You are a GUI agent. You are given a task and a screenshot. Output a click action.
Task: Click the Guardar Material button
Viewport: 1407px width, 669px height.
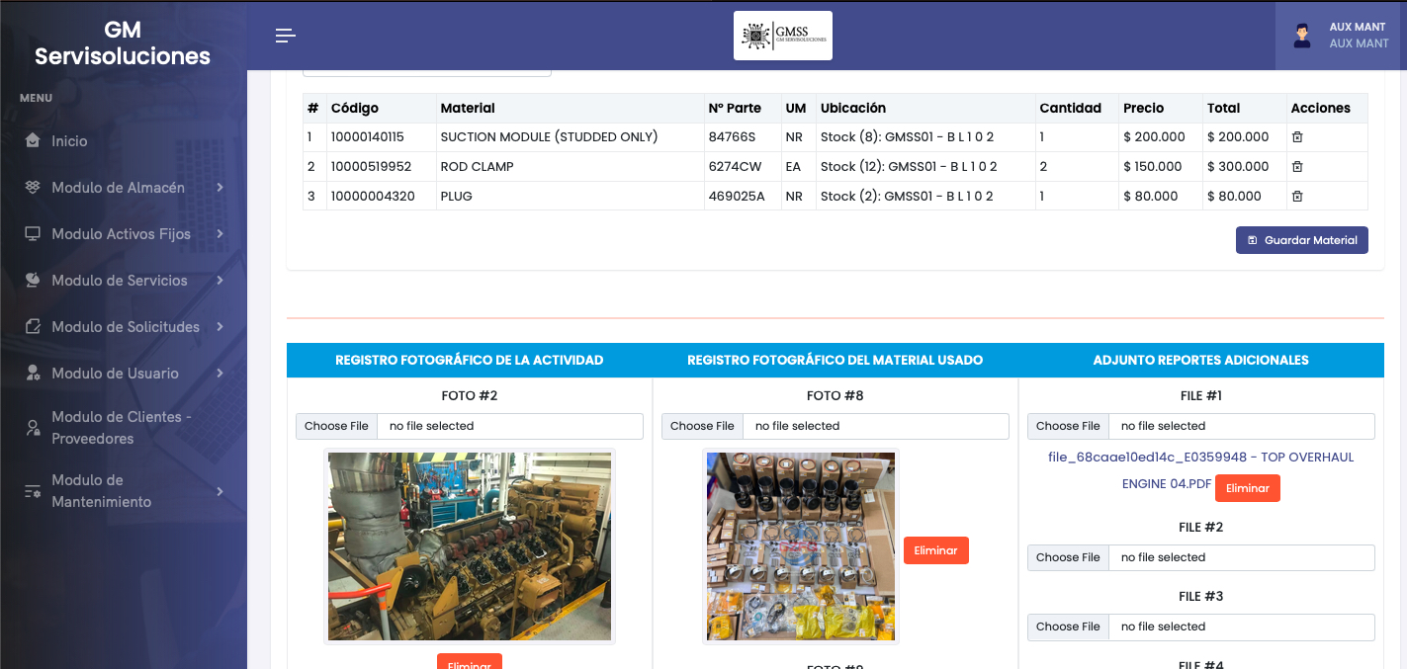pyautogui.click(x=1301, y=240)
